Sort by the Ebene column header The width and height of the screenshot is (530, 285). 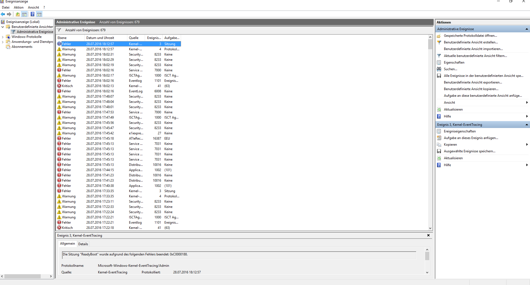pyautogui.click(x=70, y=38)
